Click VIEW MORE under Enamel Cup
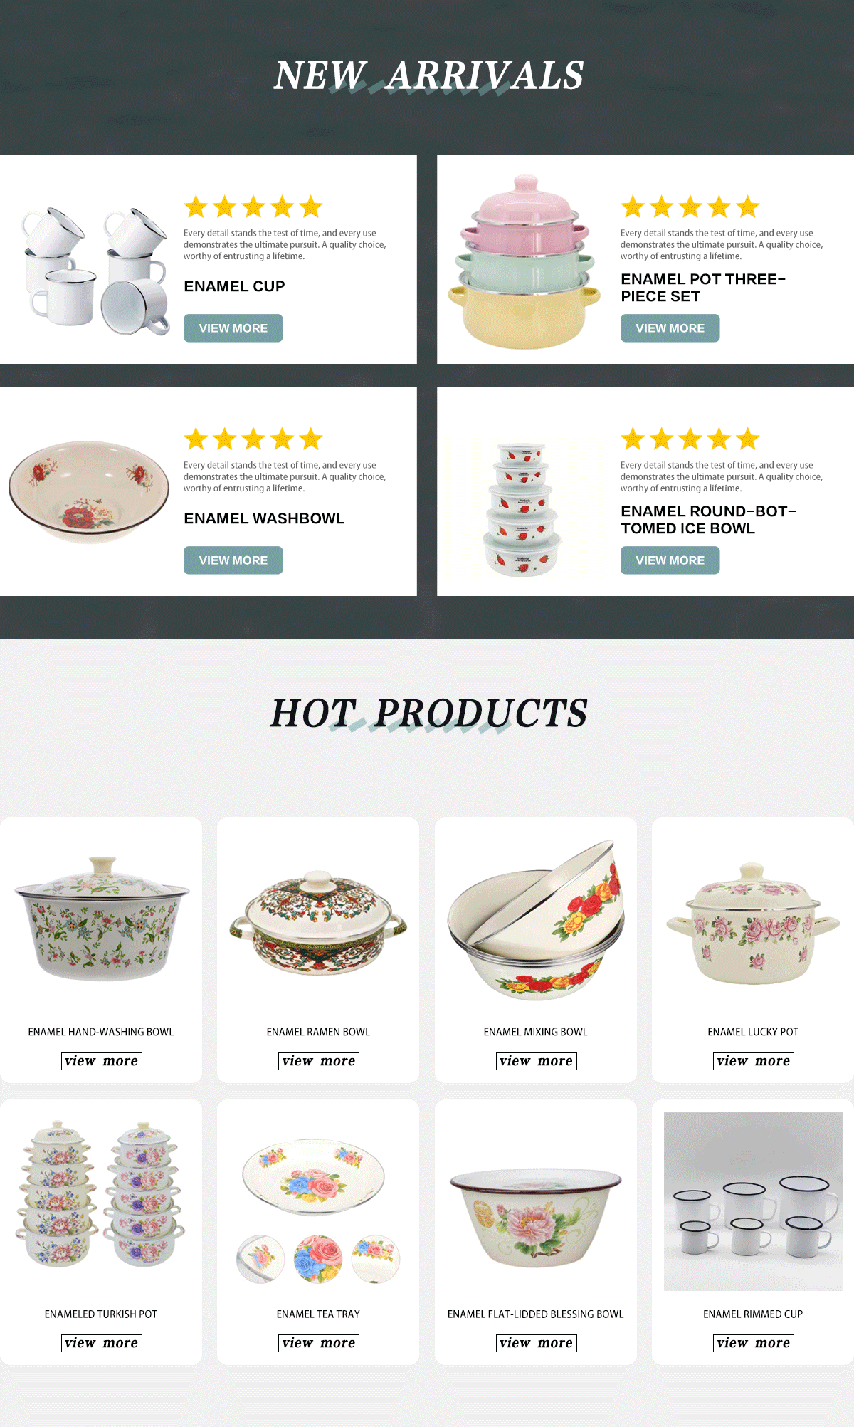 (x=233, y=328)
